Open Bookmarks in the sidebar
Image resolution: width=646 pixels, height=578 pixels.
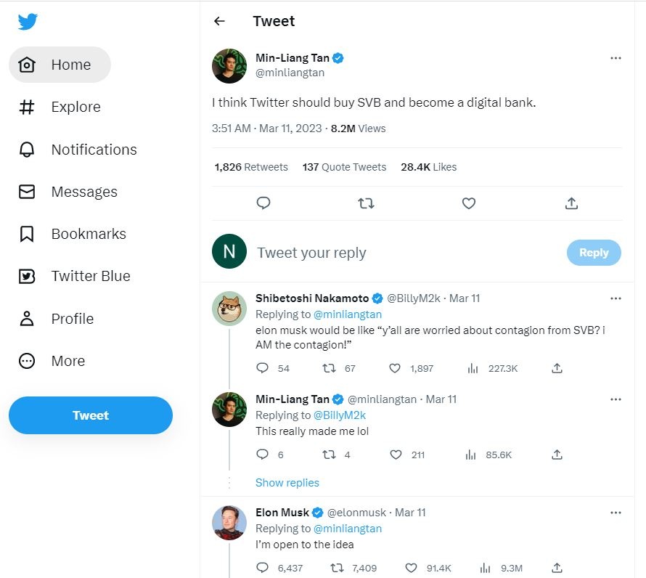89,234
